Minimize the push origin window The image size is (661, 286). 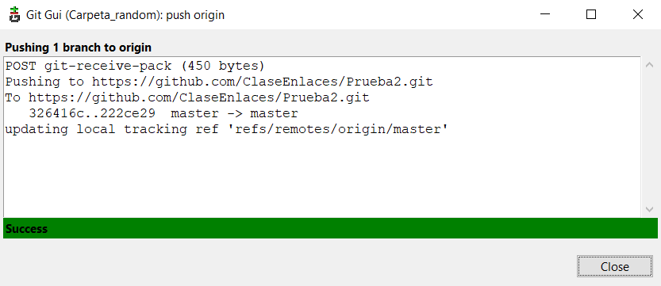pyautogui.click(x=545, y=14)
